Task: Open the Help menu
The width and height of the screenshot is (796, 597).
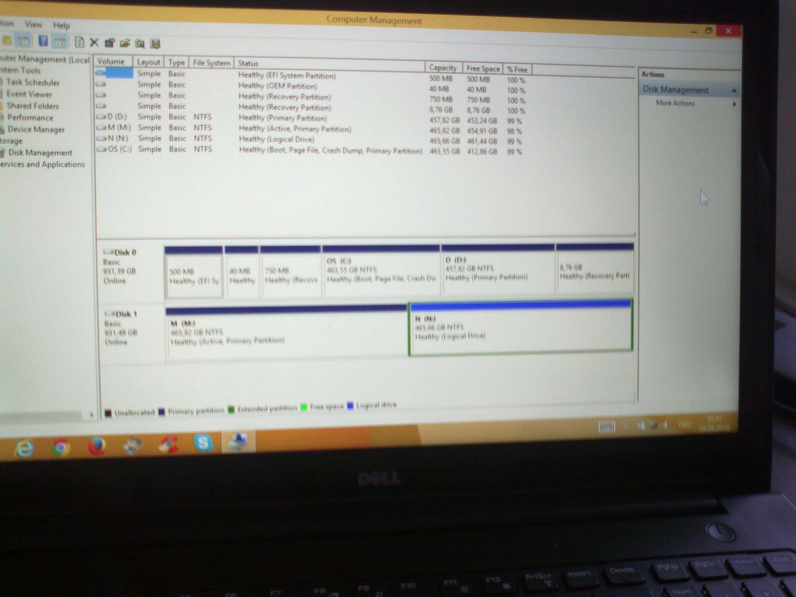Action: [x=61, y=25]
